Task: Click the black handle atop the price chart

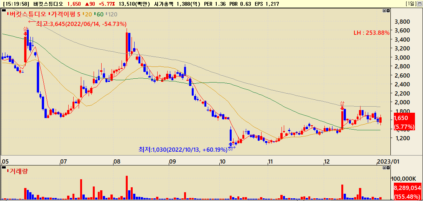Action: 3,10
